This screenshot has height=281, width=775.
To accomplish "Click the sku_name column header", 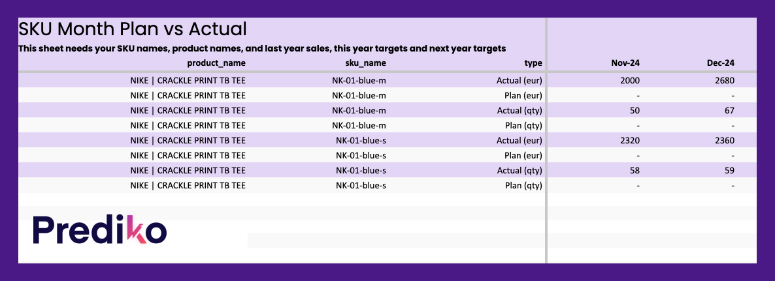I will point(366,63).
